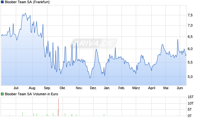
Task: Click the 6,5 price axis value
Action: [x=190, y=37]
